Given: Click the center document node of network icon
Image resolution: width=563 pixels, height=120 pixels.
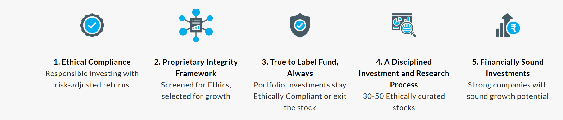Looking at the screenshot, I should point(196,25).
